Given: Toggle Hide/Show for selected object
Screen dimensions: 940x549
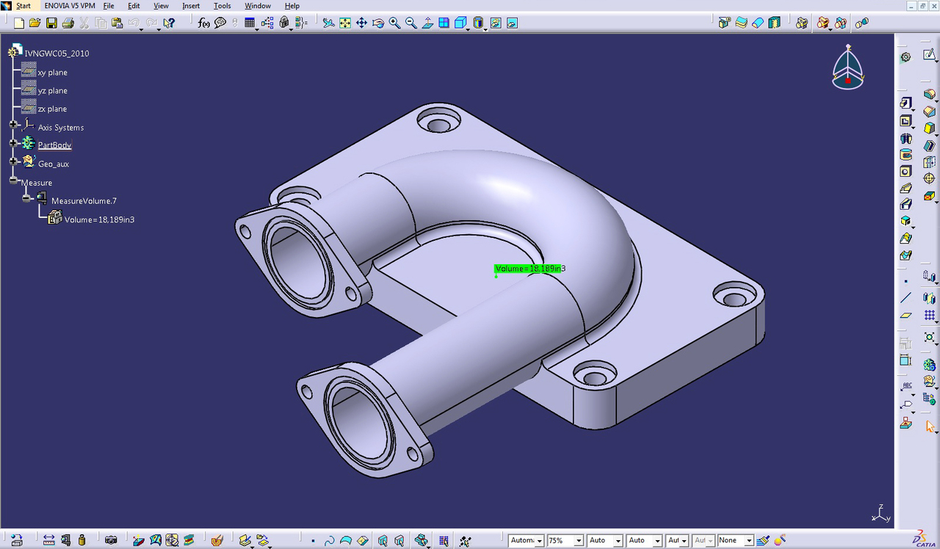Looking at the screenshot, I should tap(496, 23).
